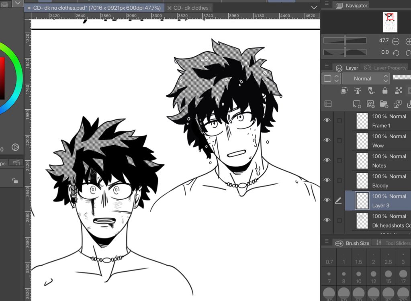The width and height of the screenshot is (411, 301).
Task: Select the size 10 brush preset
Action: (x=358, y=277)
